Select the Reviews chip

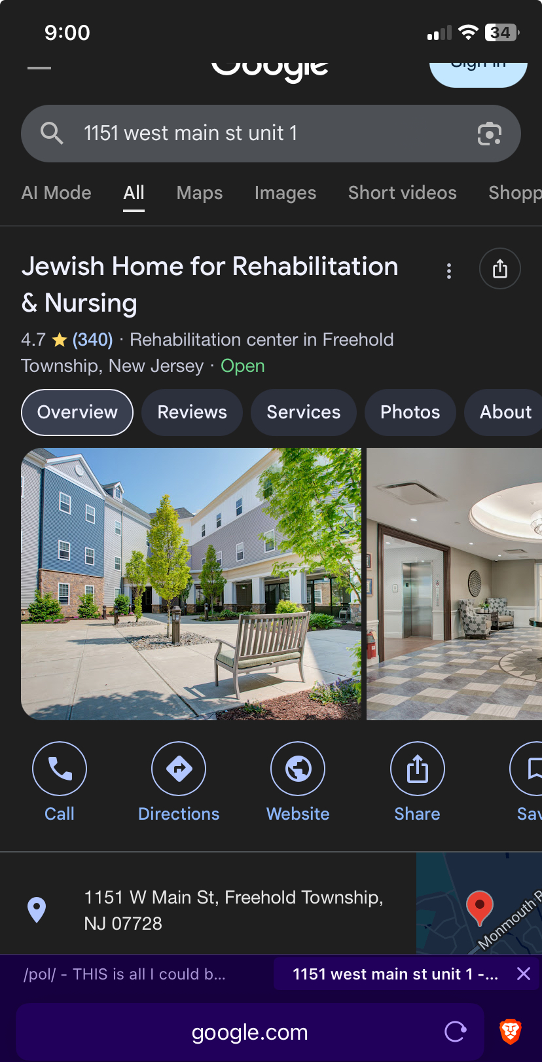click(192, 412)
